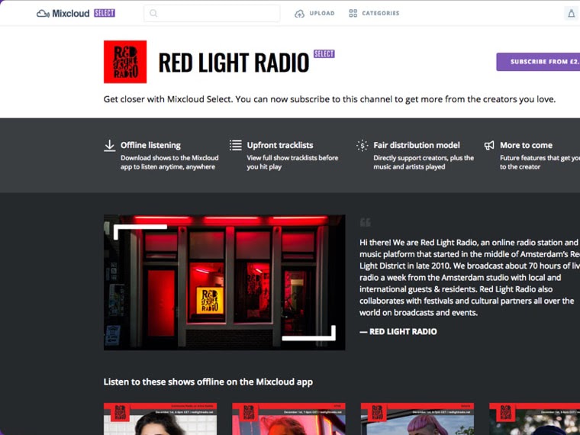
Task: Click the 'Offline listening' heading
Action: [150, 145]
